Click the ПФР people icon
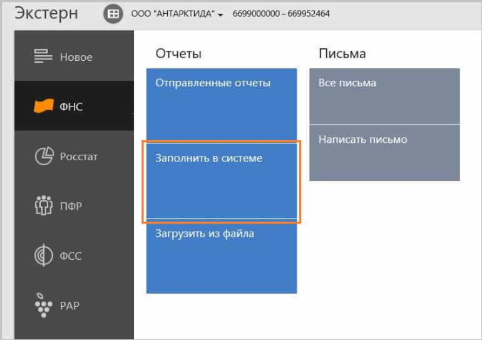The width and height of the screenshot is (482, 340). pyautogui.click(x=43, y=206)
